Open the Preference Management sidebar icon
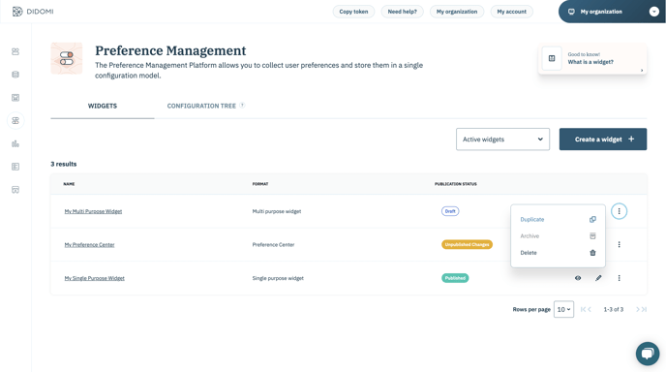This screenshot has height=372, width=666. pyautogui.click(x=15, y=121)
